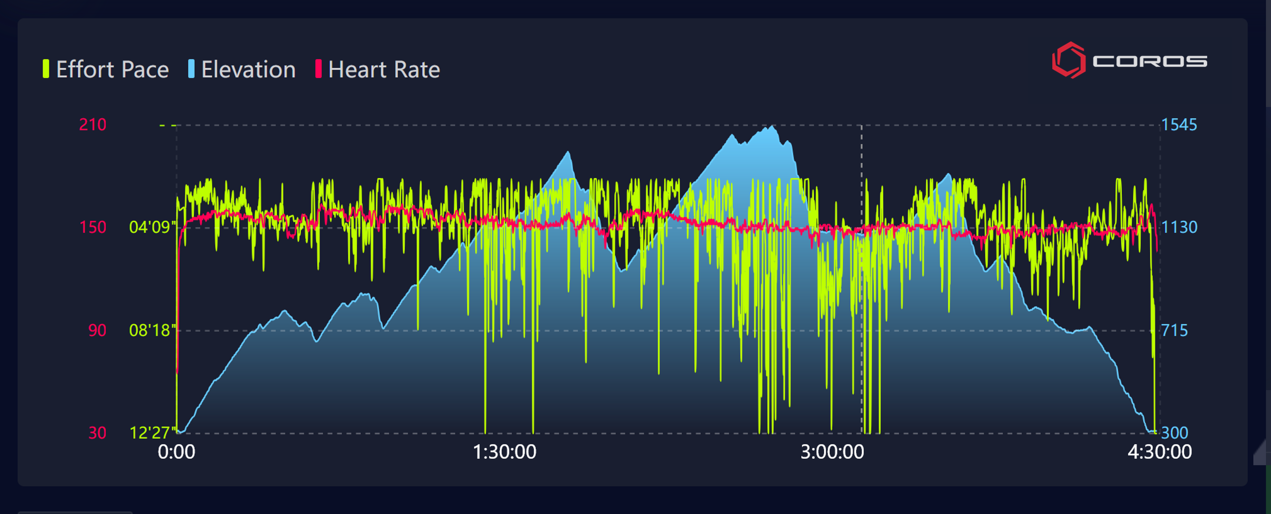Click the 1545 elevation axis value
This screenshot has height=514, width=1271.
(1179, 125)
